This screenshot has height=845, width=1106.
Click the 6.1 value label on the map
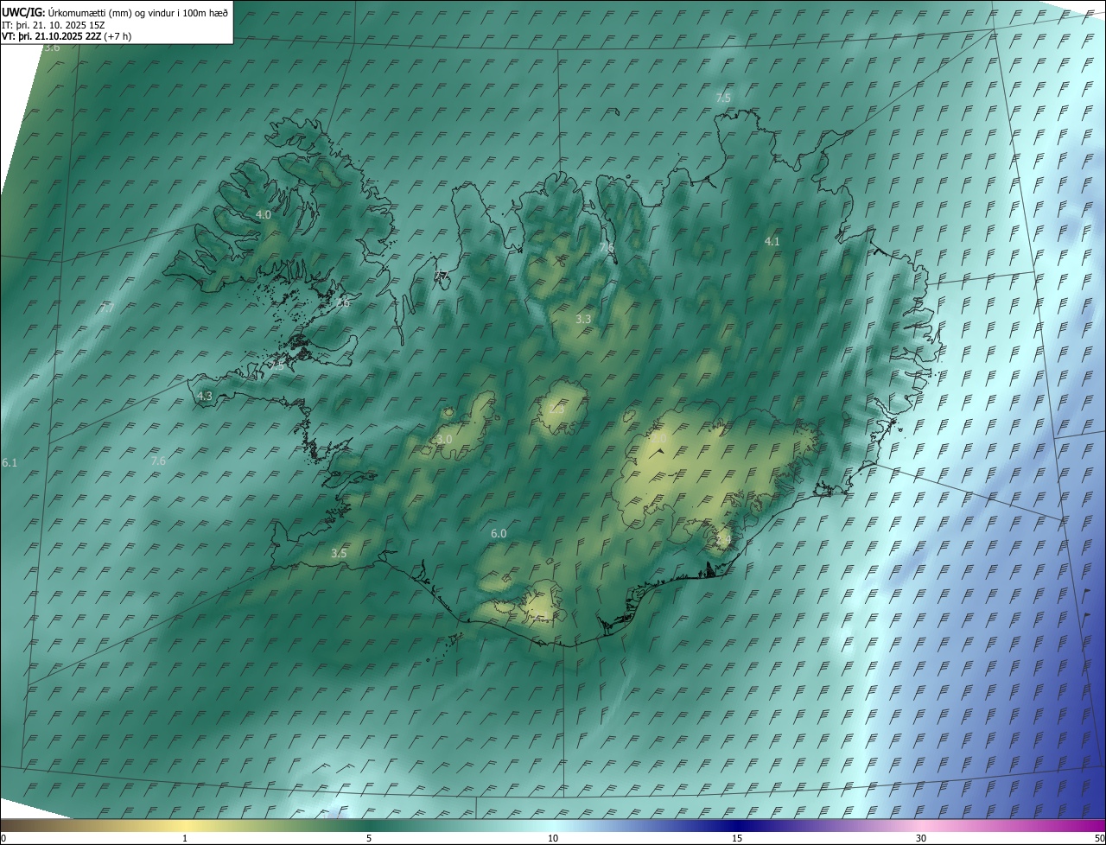tap(10, 463)
